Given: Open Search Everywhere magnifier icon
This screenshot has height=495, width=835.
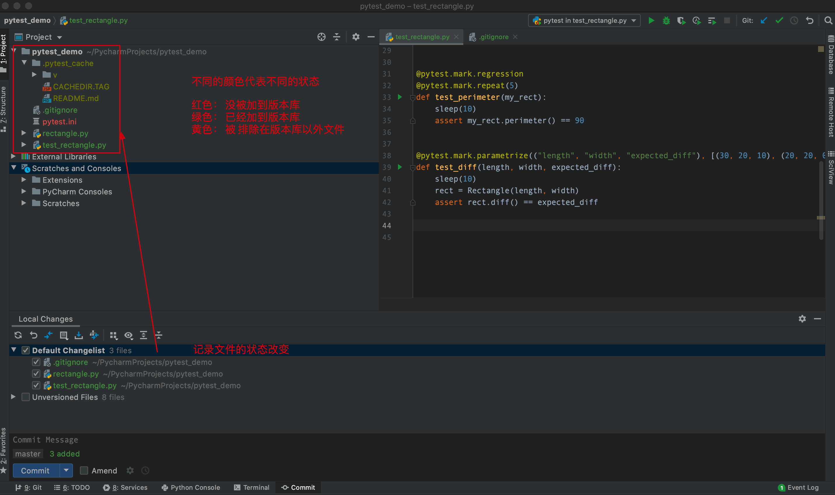Looking at the screenshot, I should click(x=828, y=21).
